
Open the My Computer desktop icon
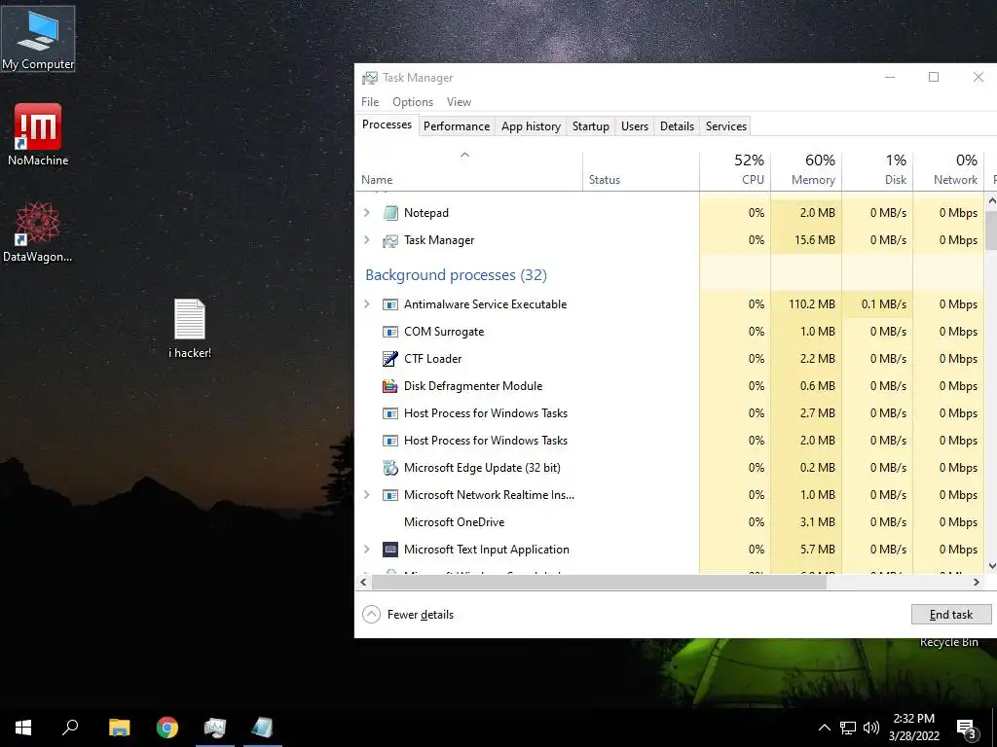click(38, 38)
